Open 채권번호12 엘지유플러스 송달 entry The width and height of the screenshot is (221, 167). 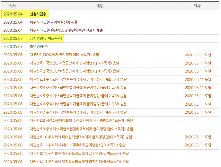tap(79, 153)
